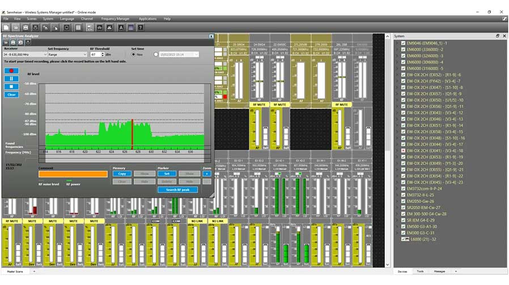Toggle the L6000 (21) -32 checkbox

(403, 239)
